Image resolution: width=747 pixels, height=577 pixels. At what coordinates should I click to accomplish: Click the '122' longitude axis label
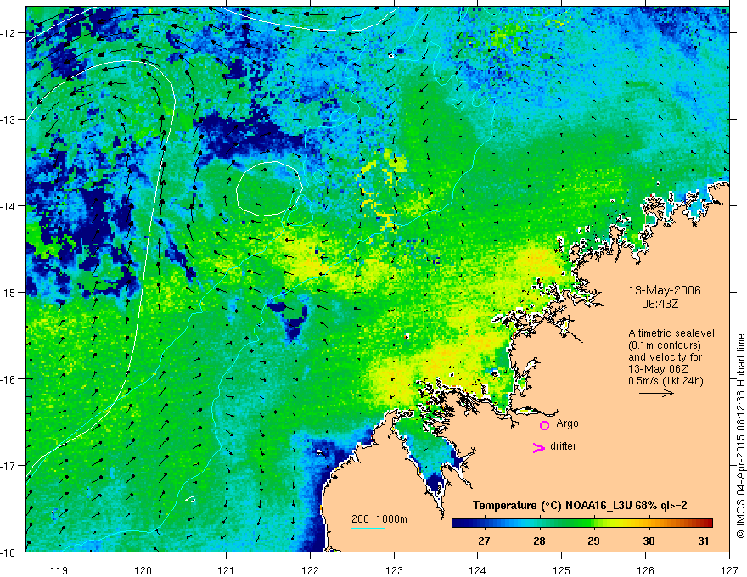click(310, 570)
